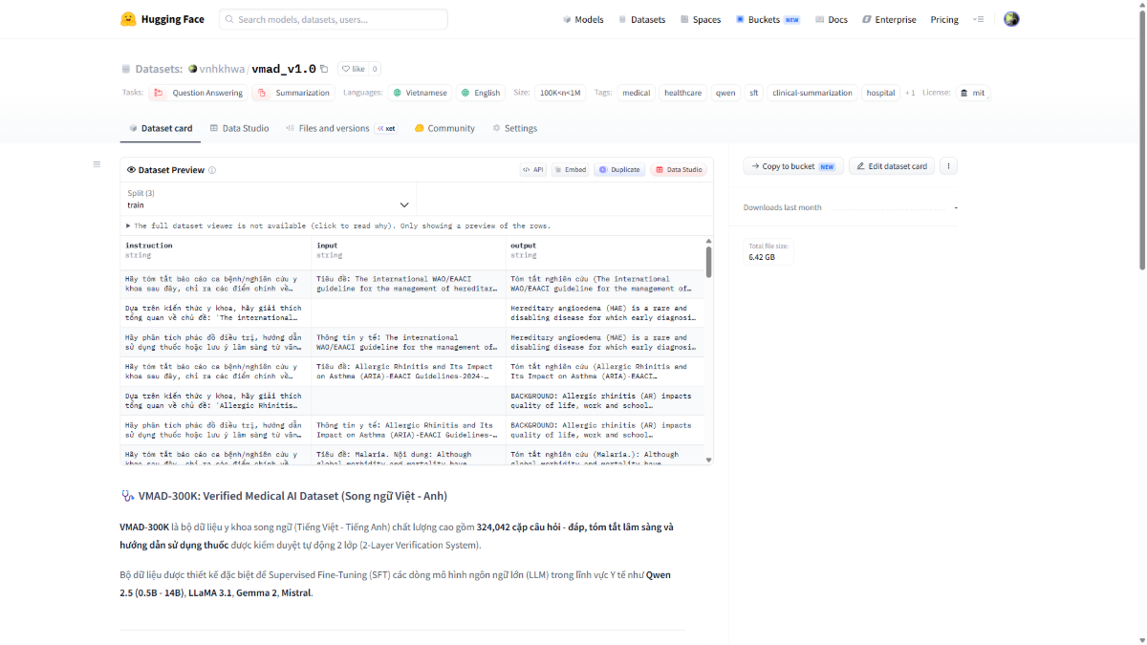Click Datasets breadcrumb link
The image size is (1147, 645).
(158, 69)
